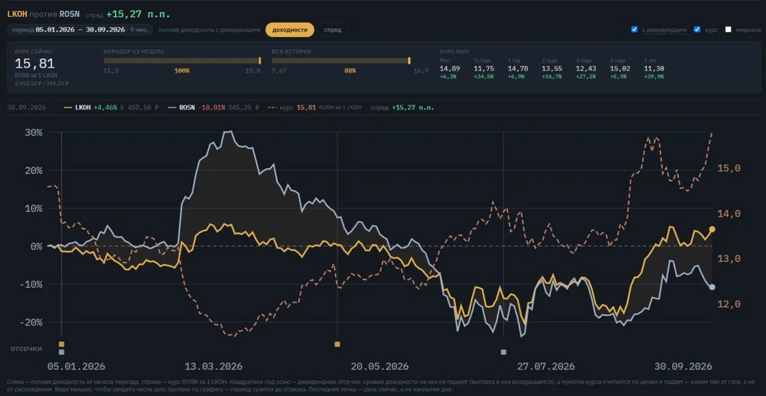Open the period selector 05.01.2026 — 30.09.2026

(x=80, y=29)
